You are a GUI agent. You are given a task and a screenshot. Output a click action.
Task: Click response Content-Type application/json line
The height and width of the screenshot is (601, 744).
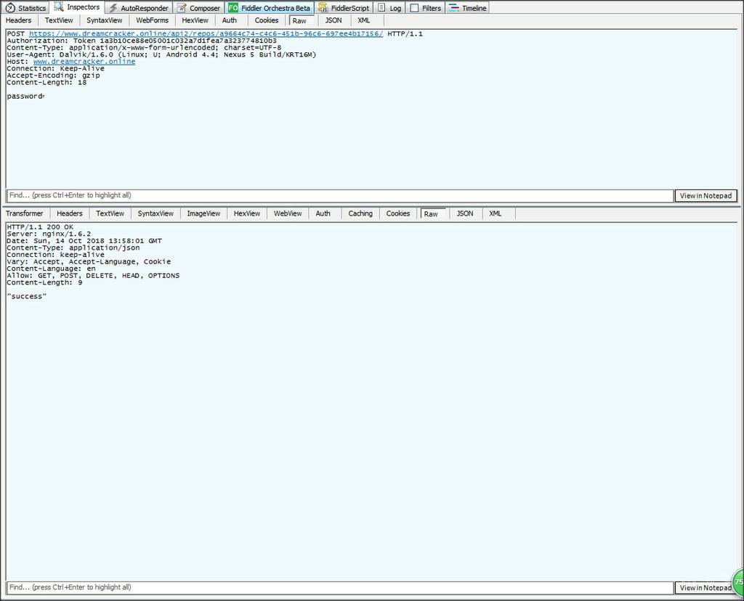73,248
